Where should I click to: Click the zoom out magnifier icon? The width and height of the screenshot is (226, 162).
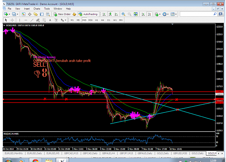tap(129, 14)
